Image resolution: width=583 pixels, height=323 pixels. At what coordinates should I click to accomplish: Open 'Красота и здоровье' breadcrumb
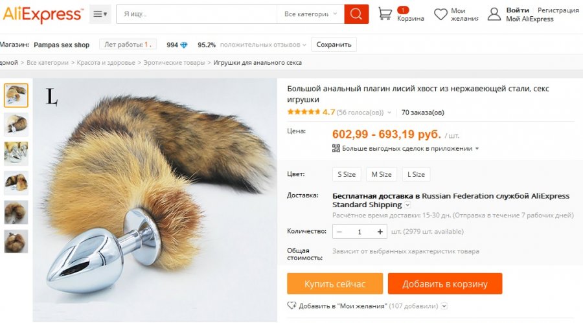[x=106, y=63]
